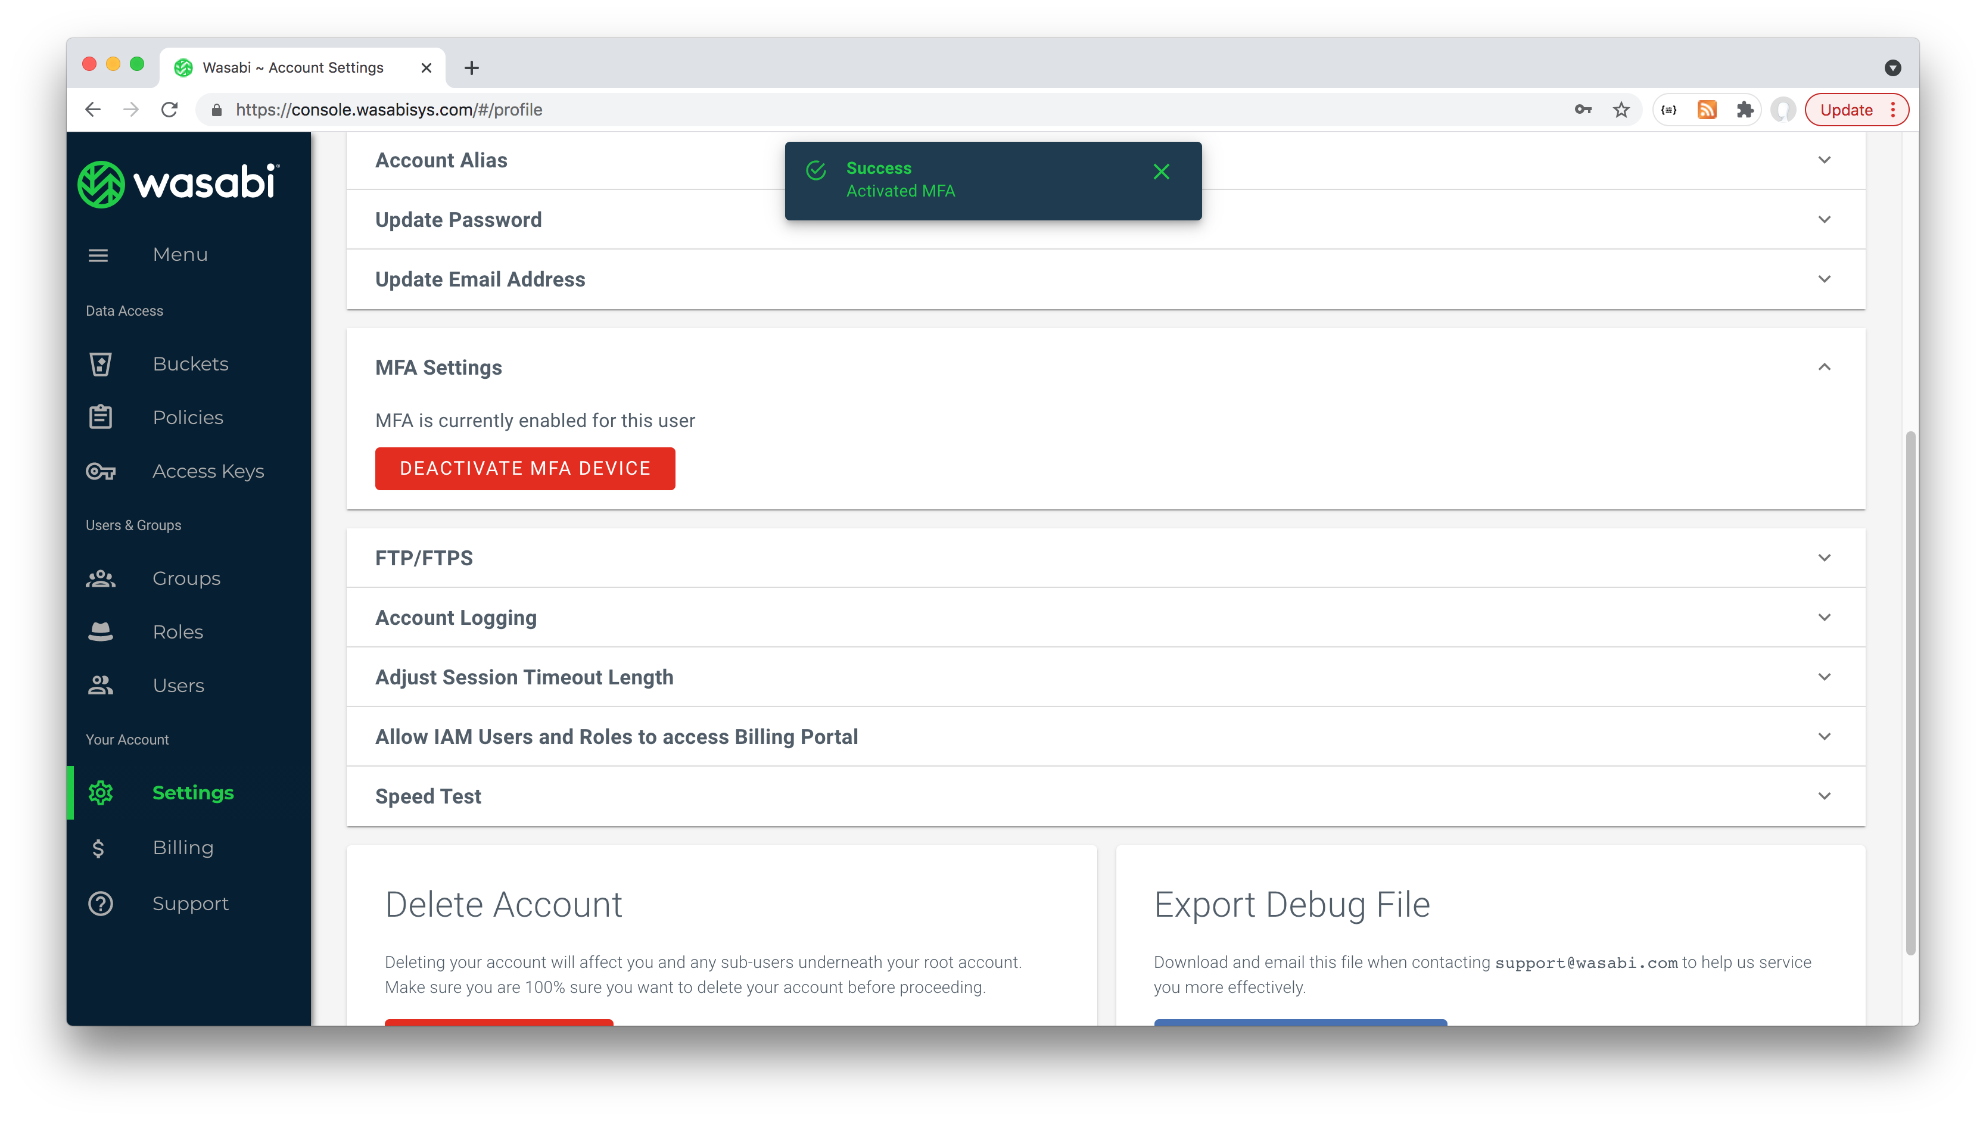This screenshot has width=1986, height=1121.
Task: Open Support via question mark icon
Action: pos(100,904)
